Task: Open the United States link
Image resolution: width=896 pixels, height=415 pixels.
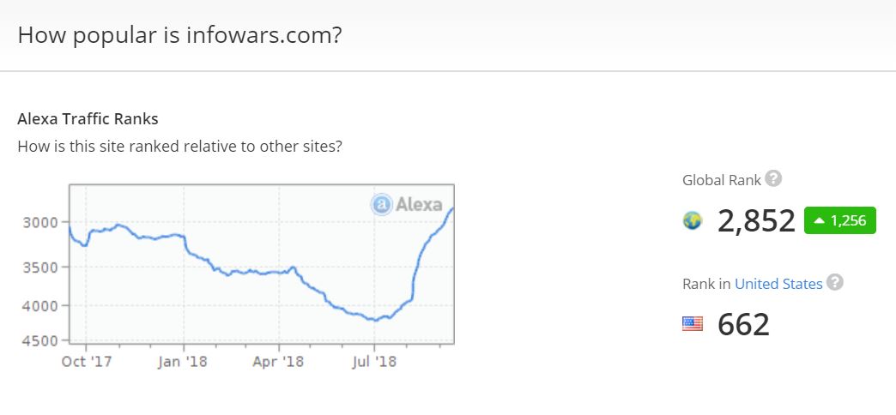Action: point(778,284)
